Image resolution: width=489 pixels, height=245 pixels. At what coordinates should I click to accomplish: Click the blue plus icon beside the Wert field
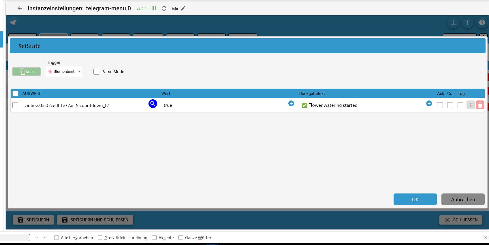291,103
